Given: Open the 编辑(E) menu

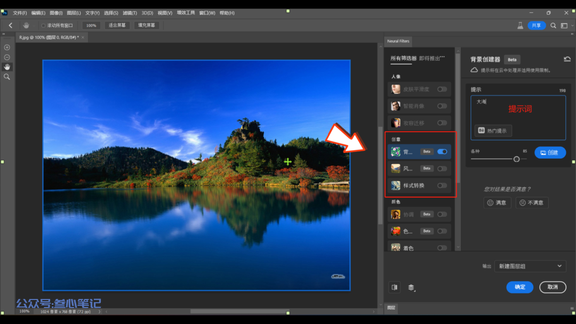Looking at the screenshot, I should click(38, 13).
